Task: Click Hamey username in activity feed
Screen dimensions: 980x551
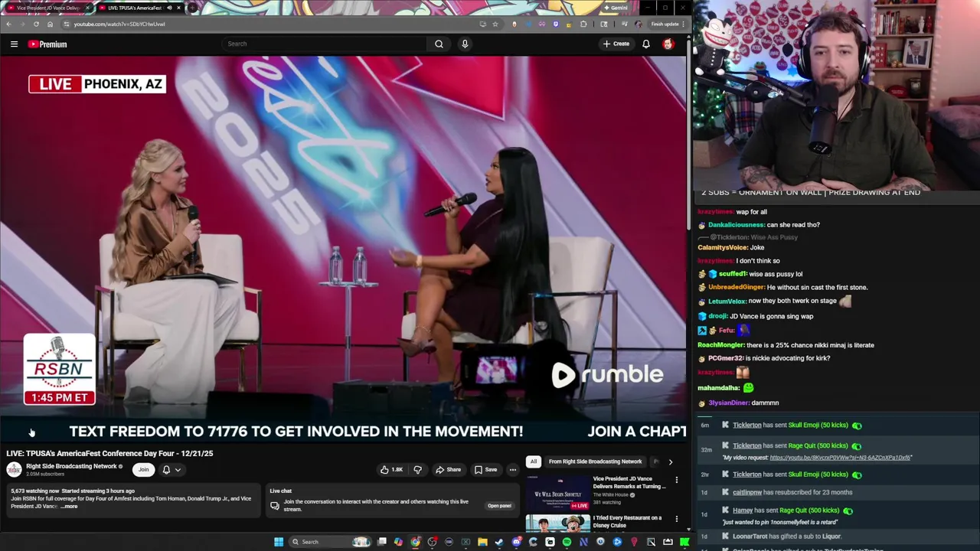Action: click(x=742, y=510)
